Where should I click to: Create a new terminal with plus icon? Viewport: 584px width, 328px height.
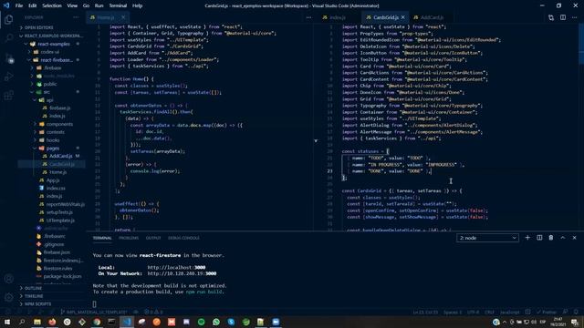pos(527,238)
